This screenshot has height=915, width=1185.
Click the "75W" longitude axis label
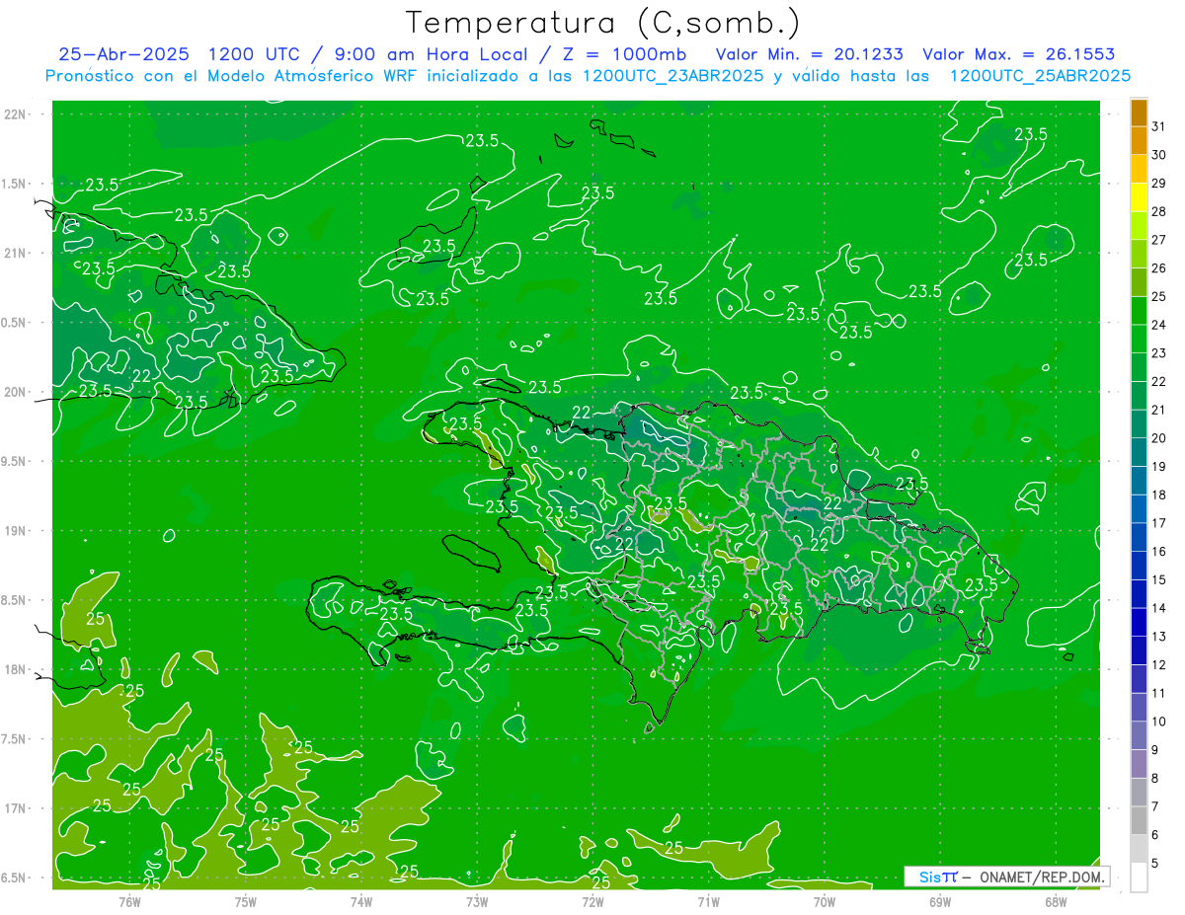point(245,901)
